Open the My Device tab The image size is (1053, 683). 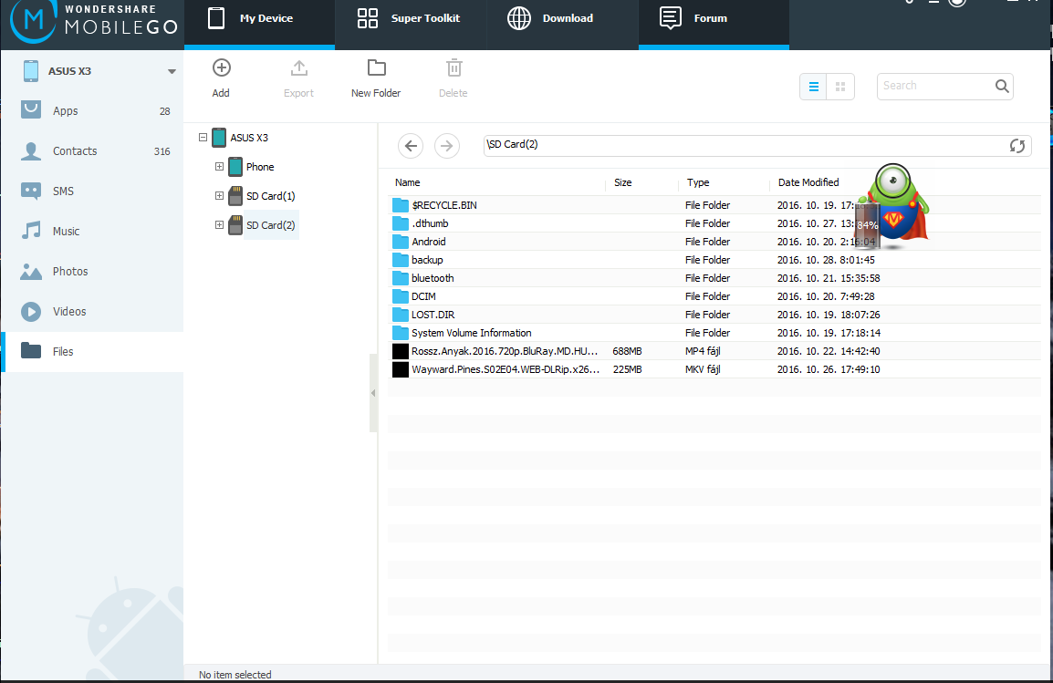[x=259, y=23]
